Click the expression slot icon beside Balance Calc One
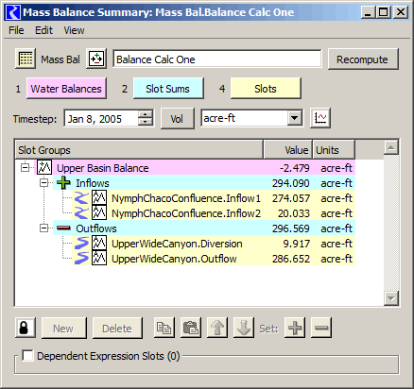414x389 pixels. 96,59
